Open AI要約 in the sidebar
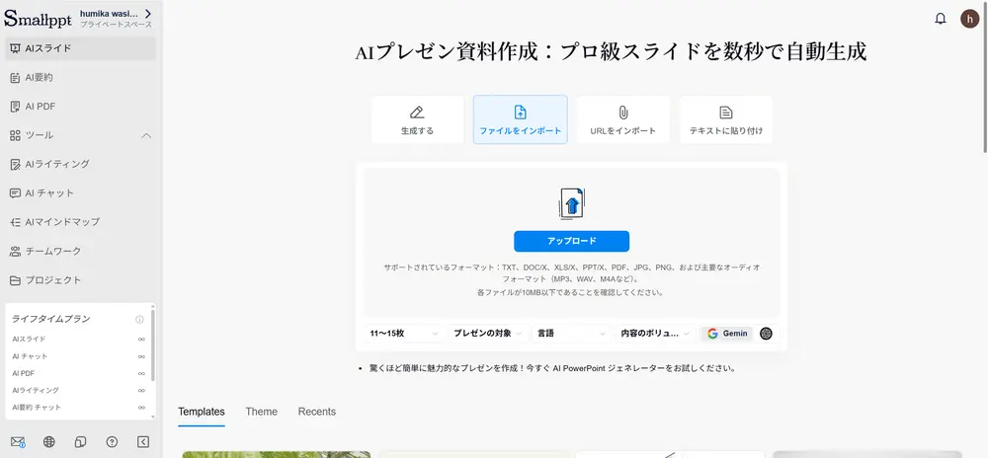This screenshot has width=988, height=458. (x=81, y=77)
